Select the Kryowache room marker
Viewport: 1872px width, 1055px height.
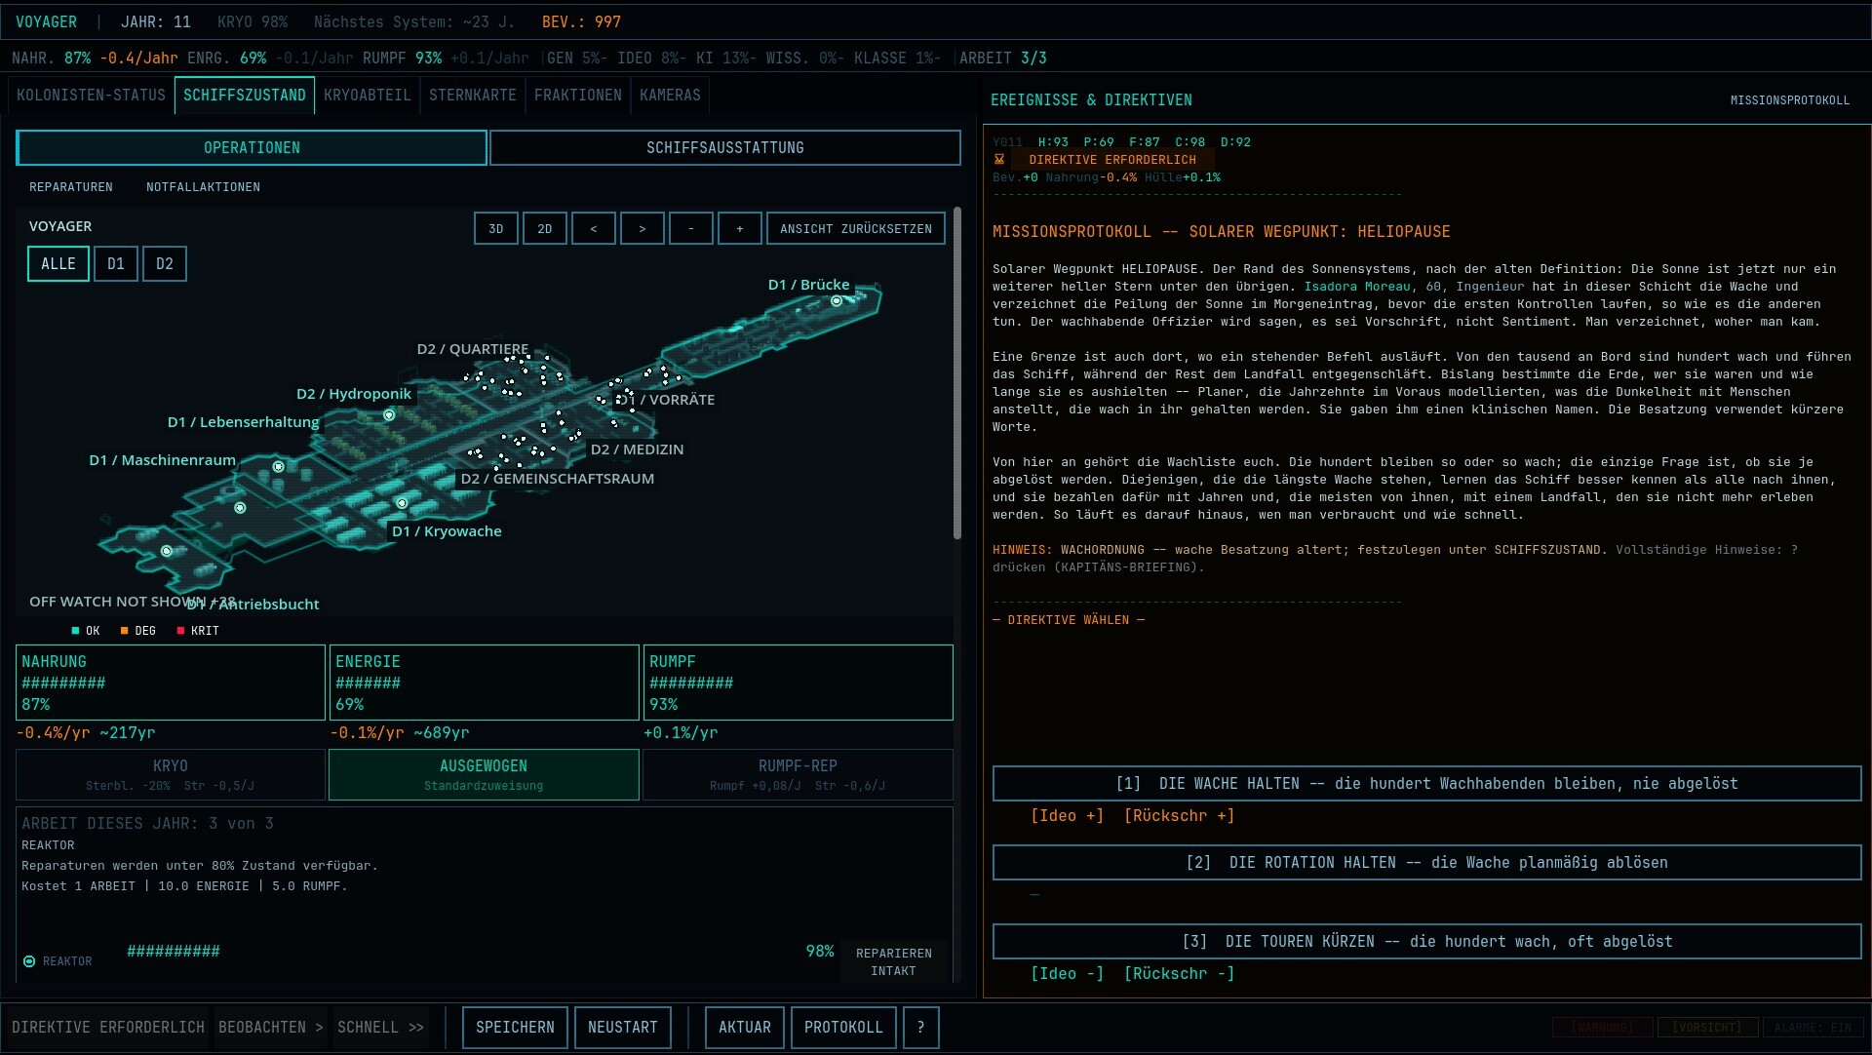pos(402,503)
